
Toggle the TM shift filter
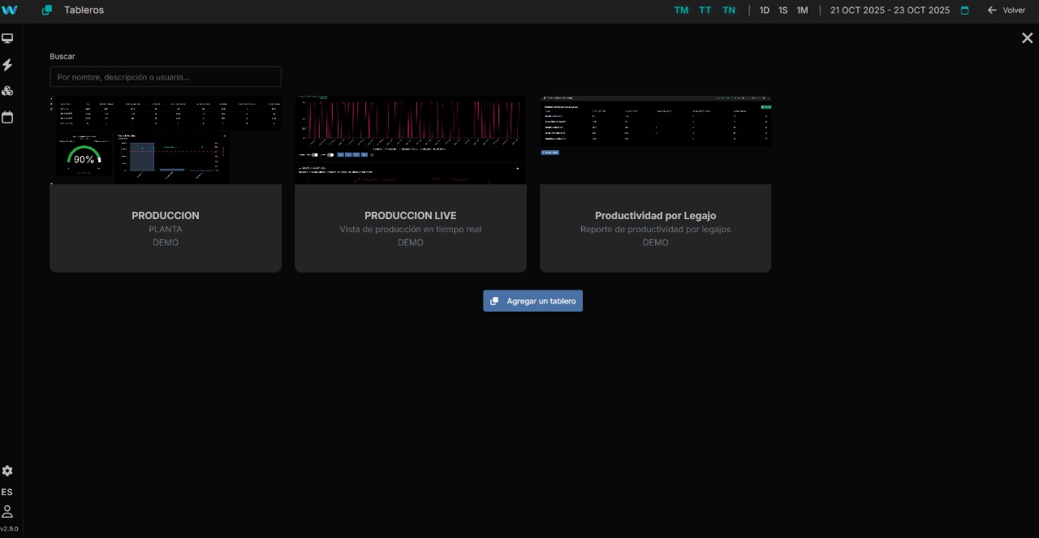tap(681, 11)
